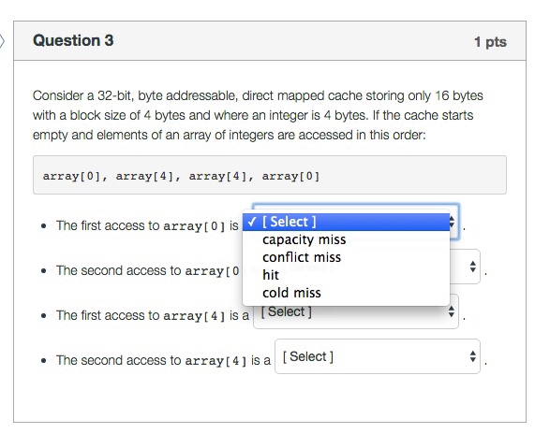Image resolution: width=535 pixels, height=448 pixels.
Task: Click stepper arrows on second array[4] dropdown
Action: 472,356
